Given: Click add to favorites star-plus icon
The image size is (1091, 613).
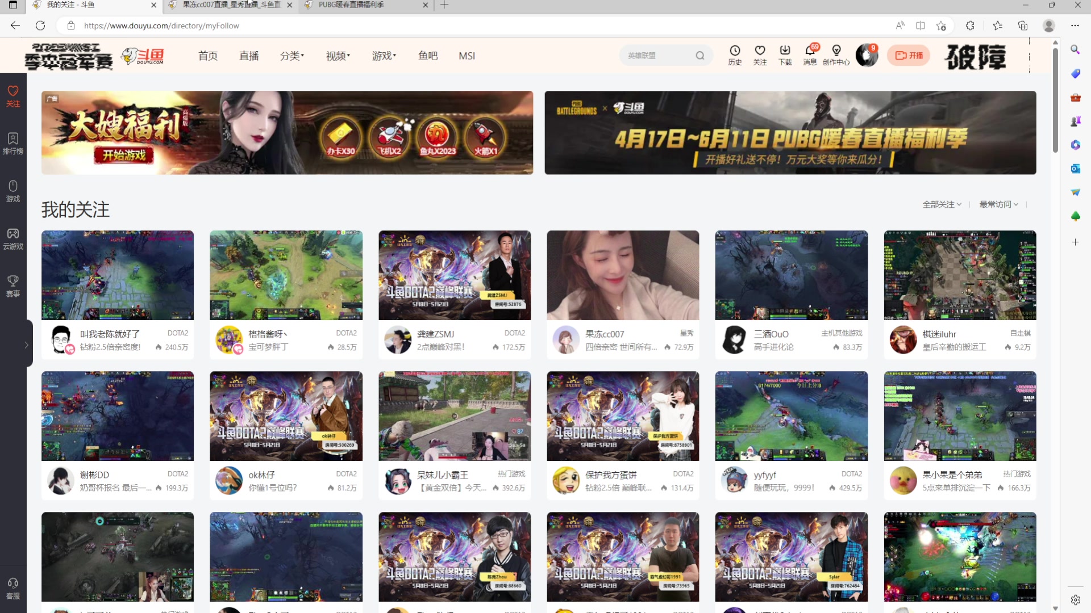Looking at the screenshot, I should (x=942, y=26).
